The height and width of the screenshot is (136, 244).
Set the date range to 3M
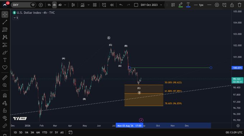pyautogui.click(x=32, y=132)
